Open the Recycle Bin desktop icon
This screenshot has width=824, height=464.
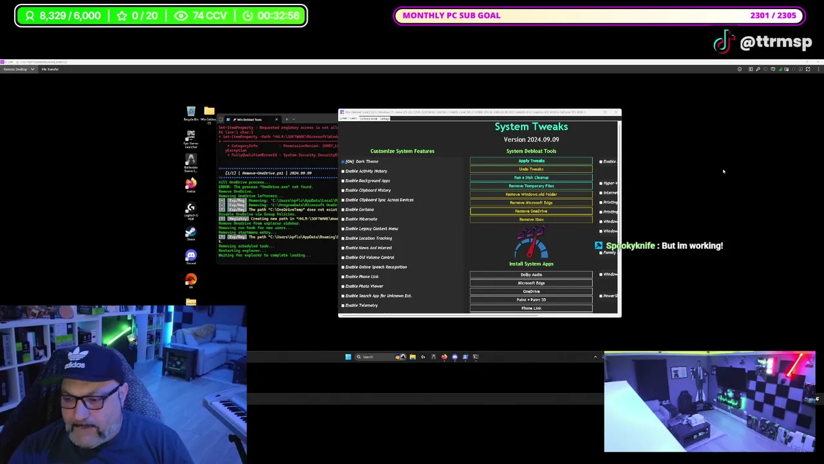[191, 114]
